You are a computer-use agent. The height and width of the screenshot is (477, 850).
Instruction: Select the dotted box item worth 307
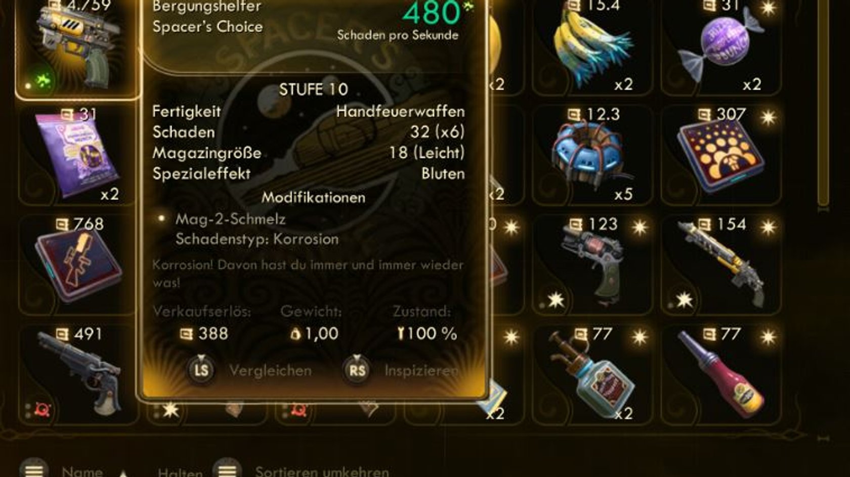[721, 154]
